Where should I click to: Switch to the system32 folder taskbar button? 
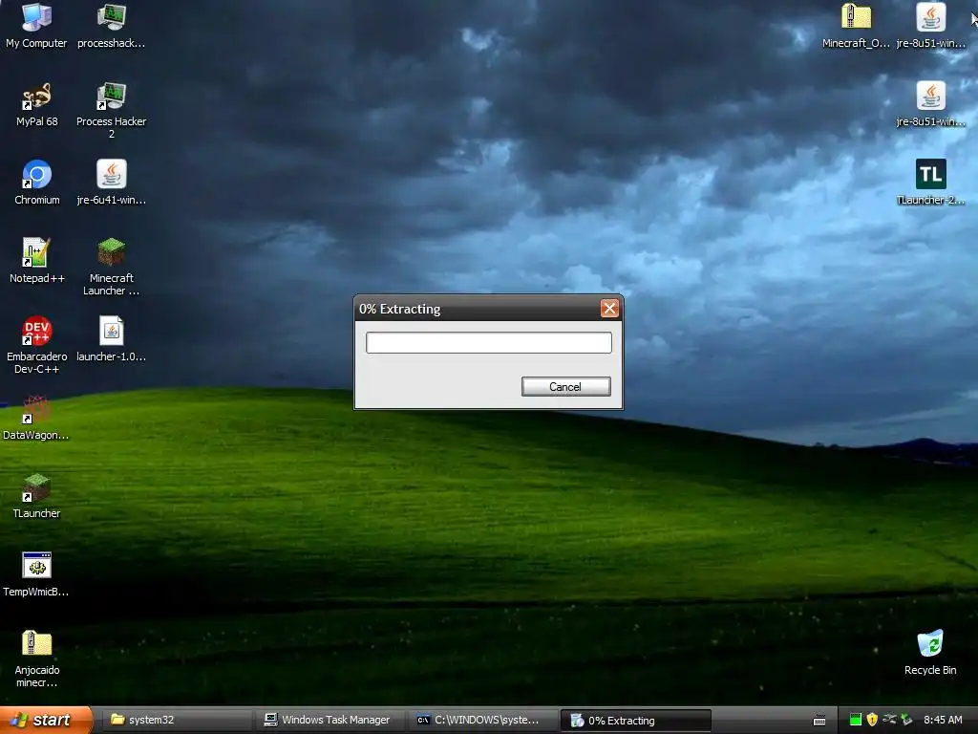[177, 720]
